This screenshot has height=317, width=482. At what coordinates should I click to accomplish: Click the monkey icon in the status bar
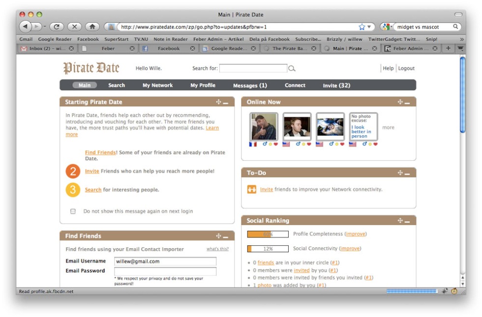pyautogui.click(x=454, y=291)
